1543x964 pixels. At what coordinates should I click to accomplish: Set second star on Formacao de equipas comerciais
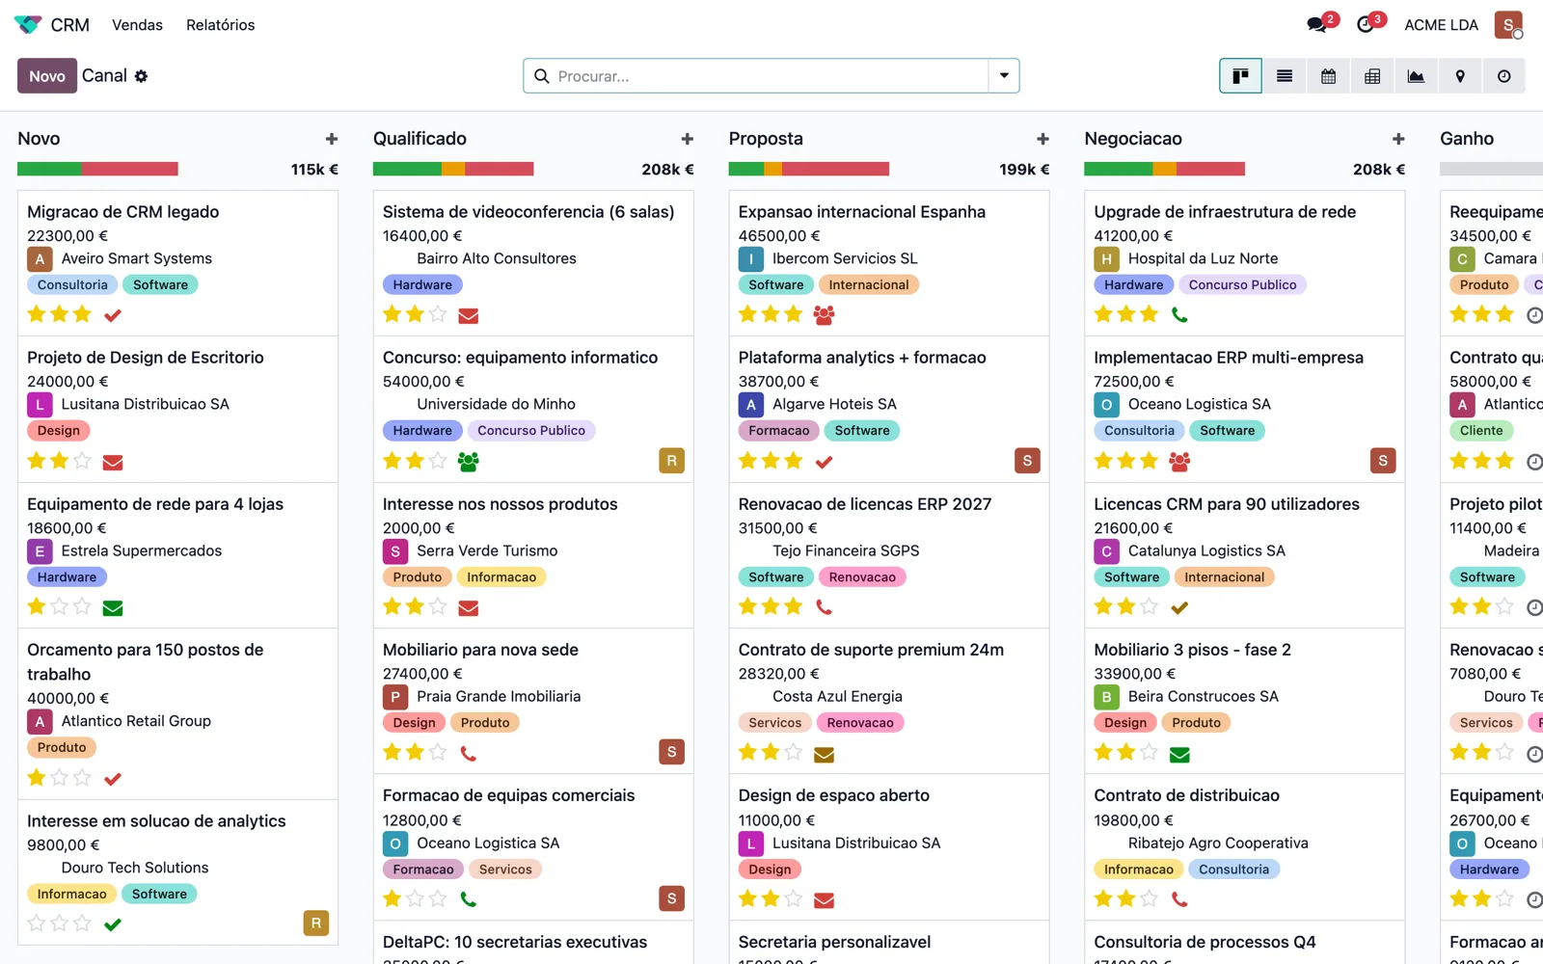tap(415, 898)
